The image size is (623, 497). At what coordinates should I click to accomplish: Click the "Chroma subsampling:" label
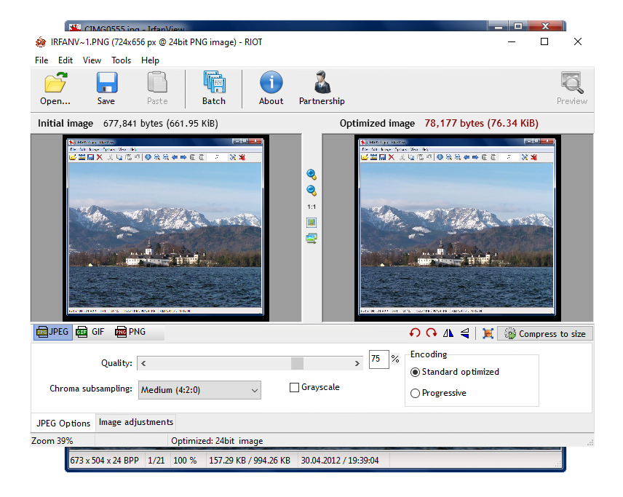coord(91,389)
